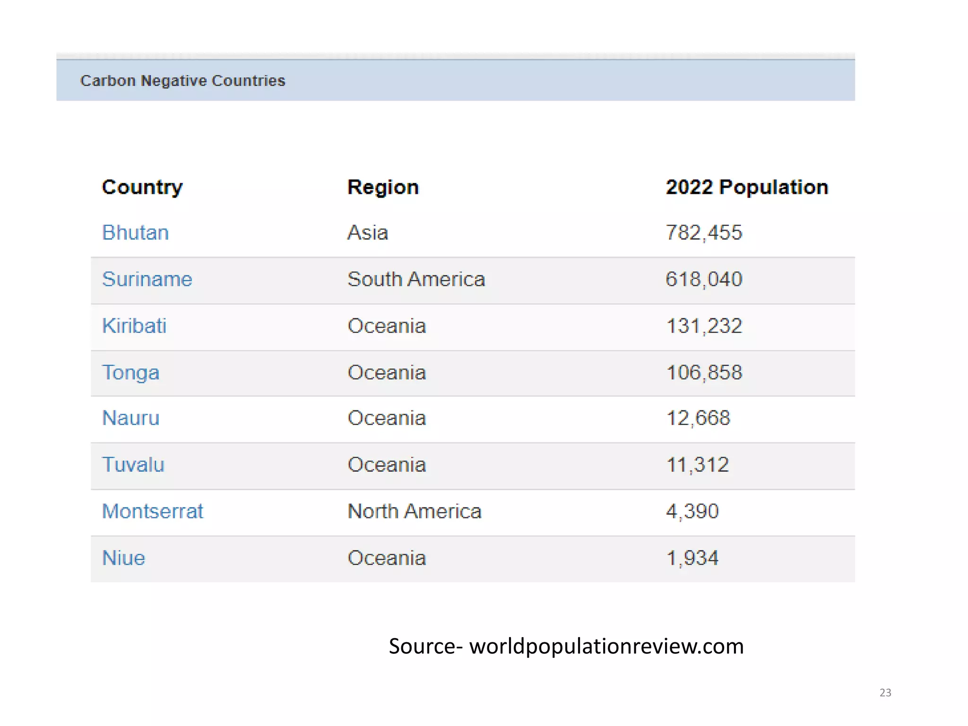Click the Country column header
The width and height of the screenshot is (968, 726).
(142, 187)
